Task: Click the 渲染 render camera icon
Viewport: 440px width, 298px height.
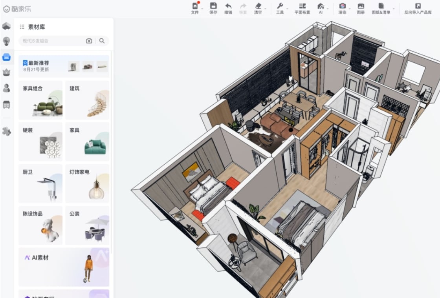Action: pos(342,6)
